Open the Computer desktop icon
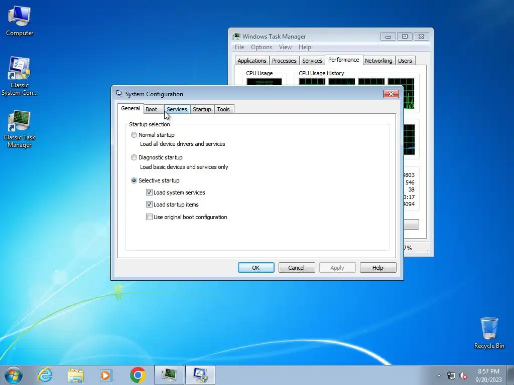 (20, 21)
